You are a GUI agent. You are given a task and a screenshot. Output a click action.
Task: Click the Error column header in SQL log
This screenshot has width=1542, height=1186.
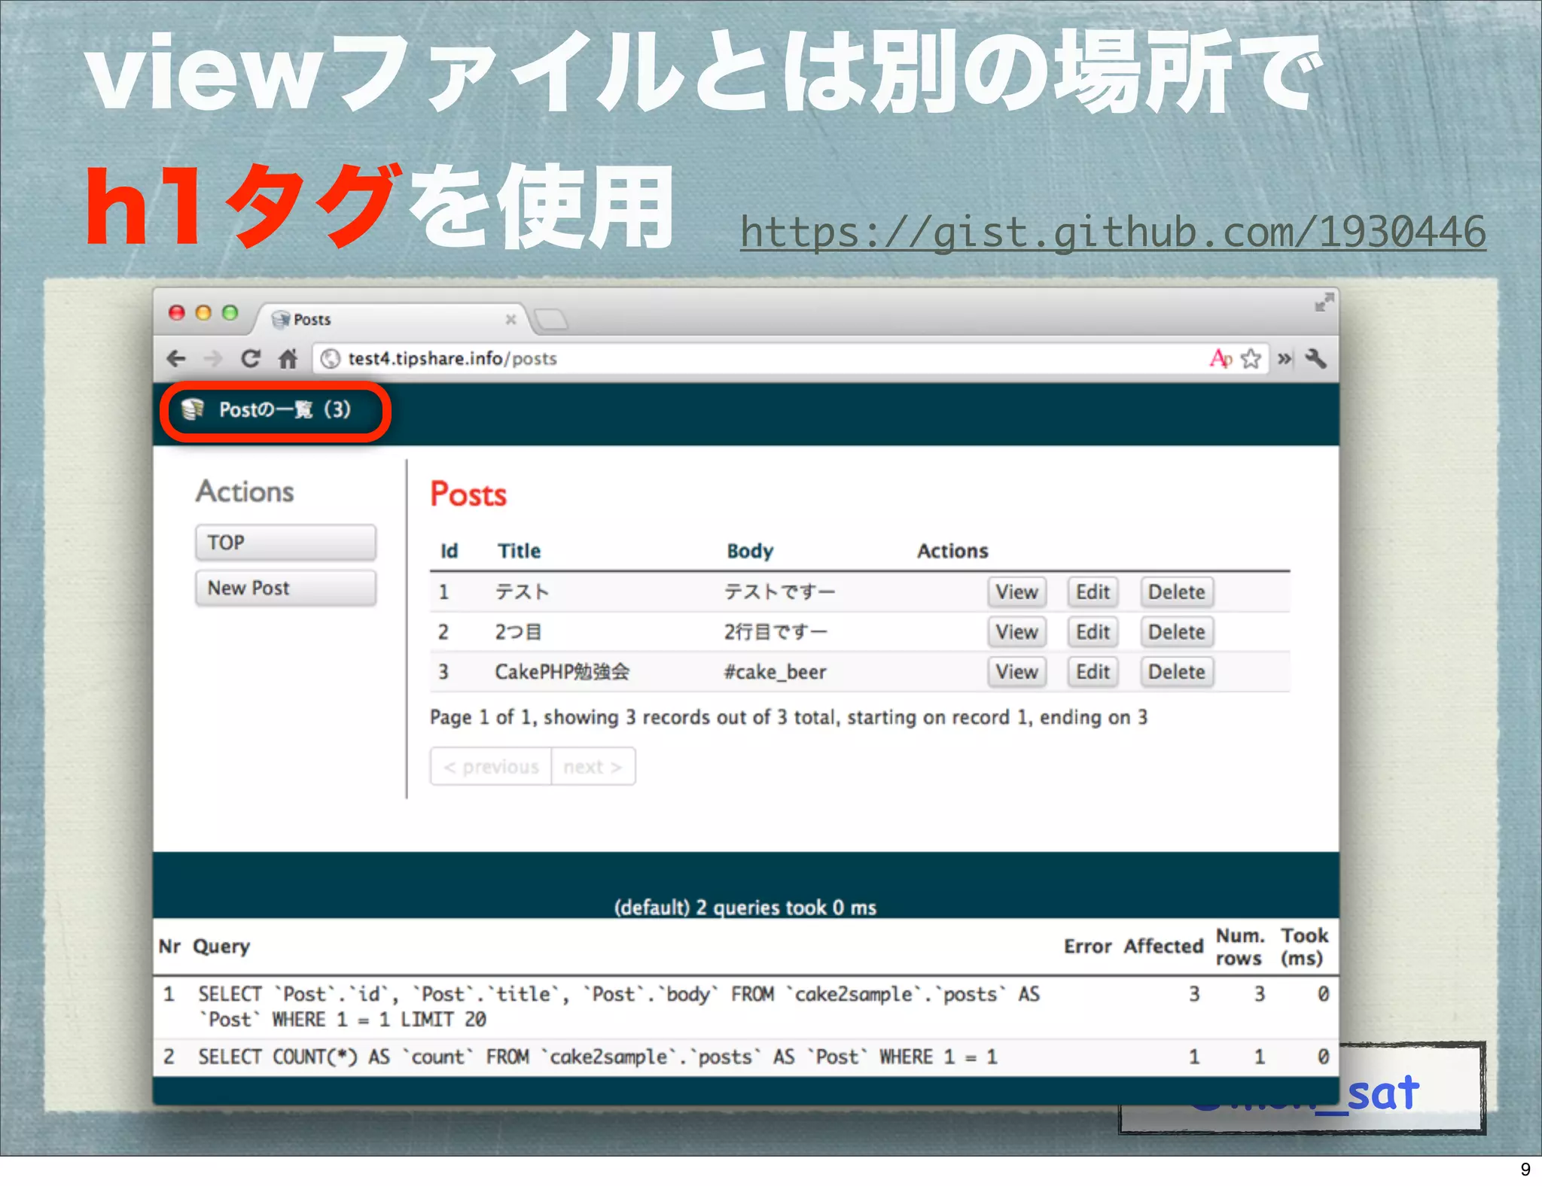click(x=1088, y=947)
